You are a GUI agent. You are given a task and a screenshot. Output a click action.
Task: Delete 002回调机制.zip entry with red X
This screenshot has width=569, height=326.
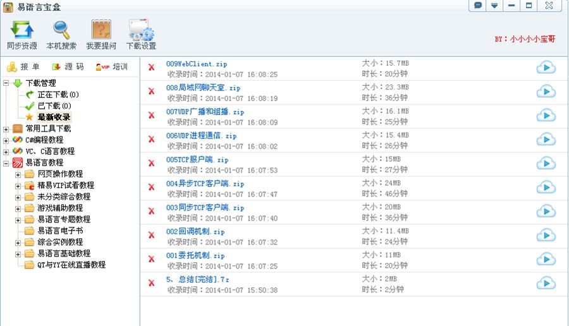(x=151, y=234)
